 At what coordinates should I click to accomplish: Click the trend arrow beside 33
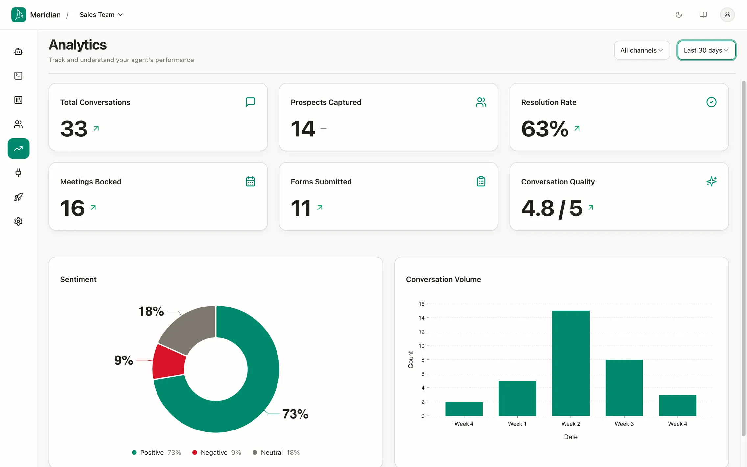click(x=96, y=128)
